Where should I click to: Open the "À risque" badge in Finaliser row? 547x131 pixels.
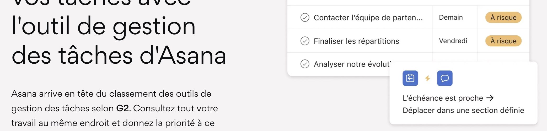click(x=503, y=41)
